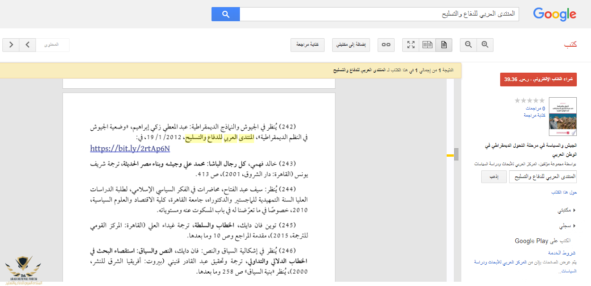Copy the book link via chain icon
The width and height of the screenshot is (591, 286).
(386, 45)
